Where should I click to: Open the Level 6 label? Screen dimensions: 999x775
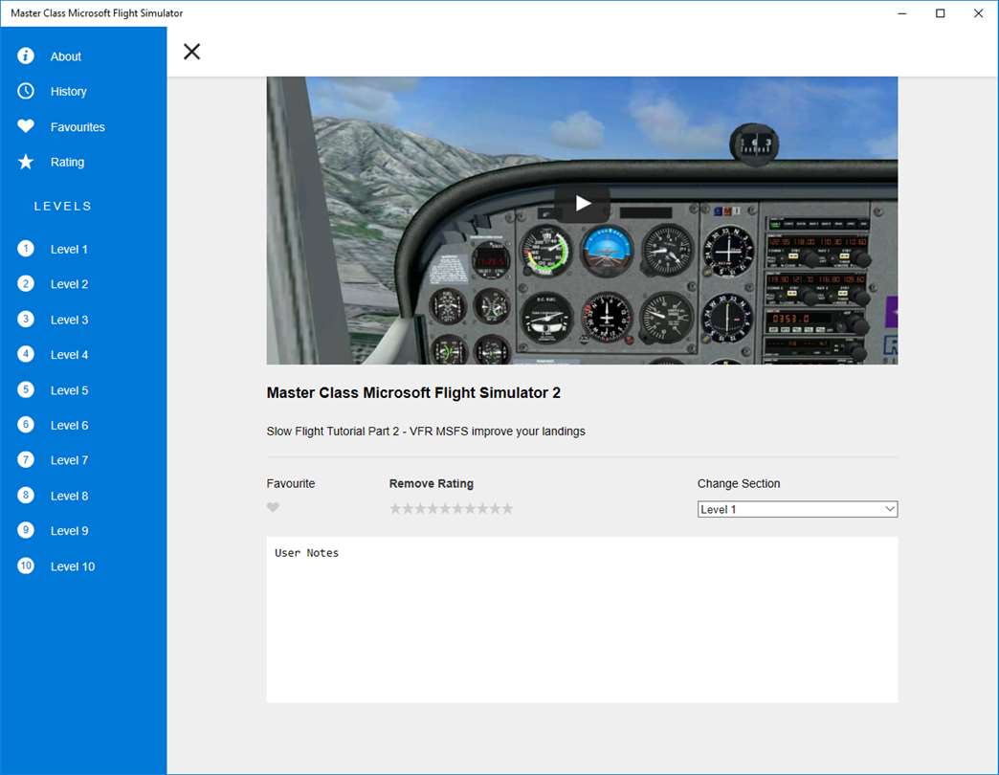coord(69,426)
